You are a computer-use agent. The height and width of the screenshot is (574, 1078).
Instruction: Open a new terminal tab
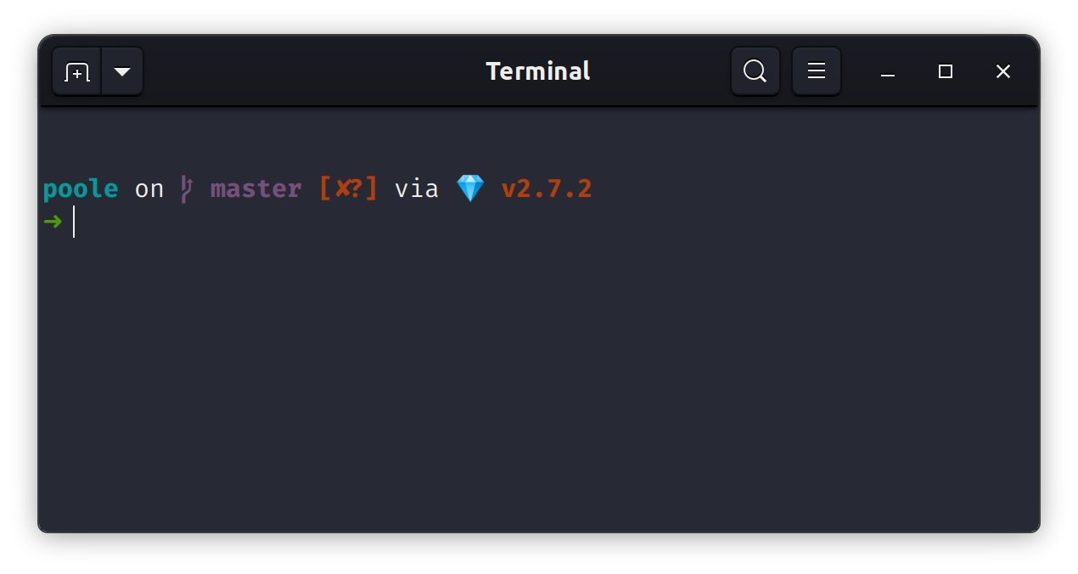77,71
